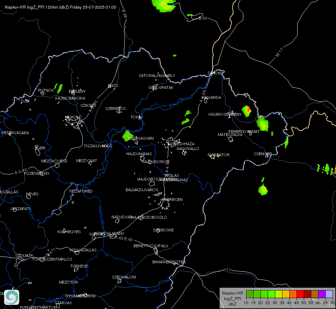
Task: Click the MÁTÉSZALKA town label
Action: (x=230, y=135)
